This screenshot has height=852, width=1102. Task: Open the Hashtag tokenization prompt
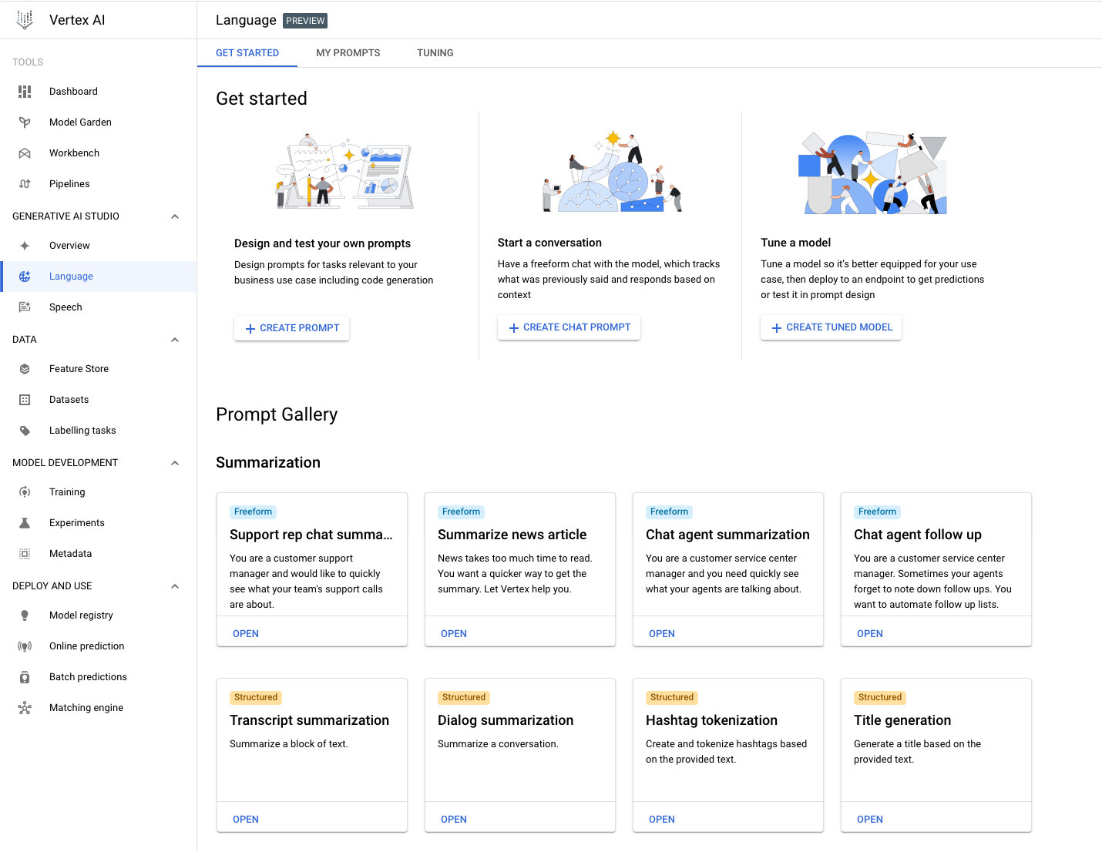[662, 820]
